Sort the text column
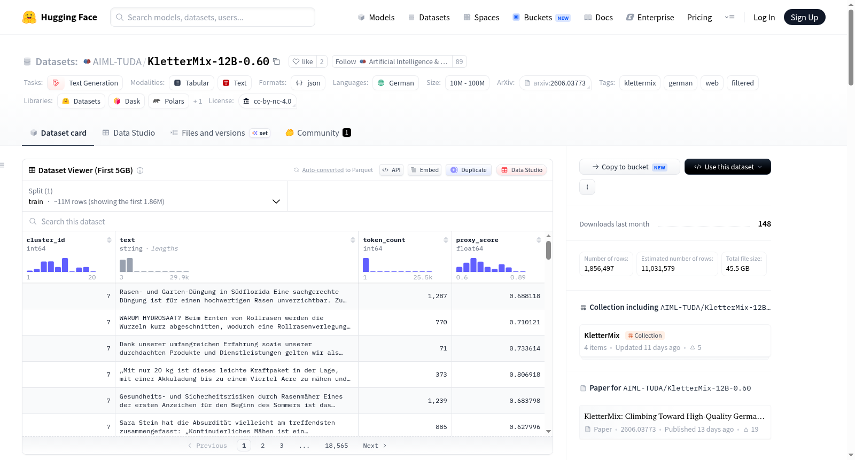This screenshot has height=460, width=855. [353, 240]
